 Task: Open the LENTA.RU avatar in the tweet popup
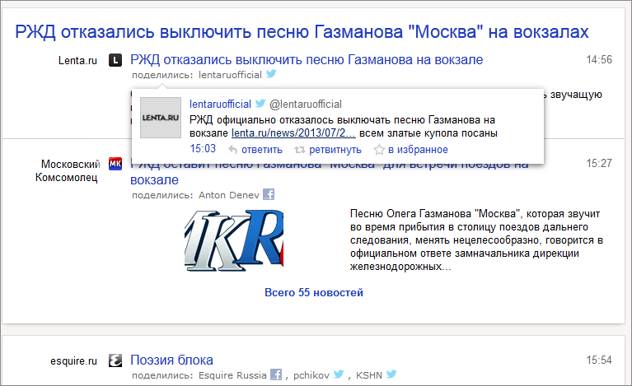[x=161, y=118]
